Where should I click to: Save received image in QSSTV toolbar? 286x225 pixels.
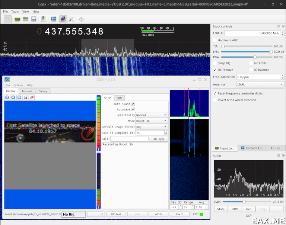tap(26, 97)
